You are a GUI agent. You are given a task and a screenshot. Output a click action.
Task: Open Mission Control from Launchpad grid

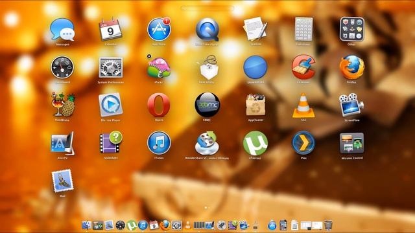(x=351, y=143)
